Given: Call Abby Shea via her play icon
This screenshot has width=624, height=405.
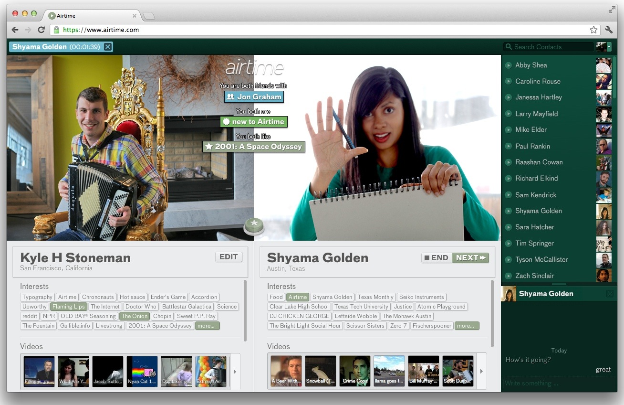Looking at the screenshot, I should [x=509, y=65].
